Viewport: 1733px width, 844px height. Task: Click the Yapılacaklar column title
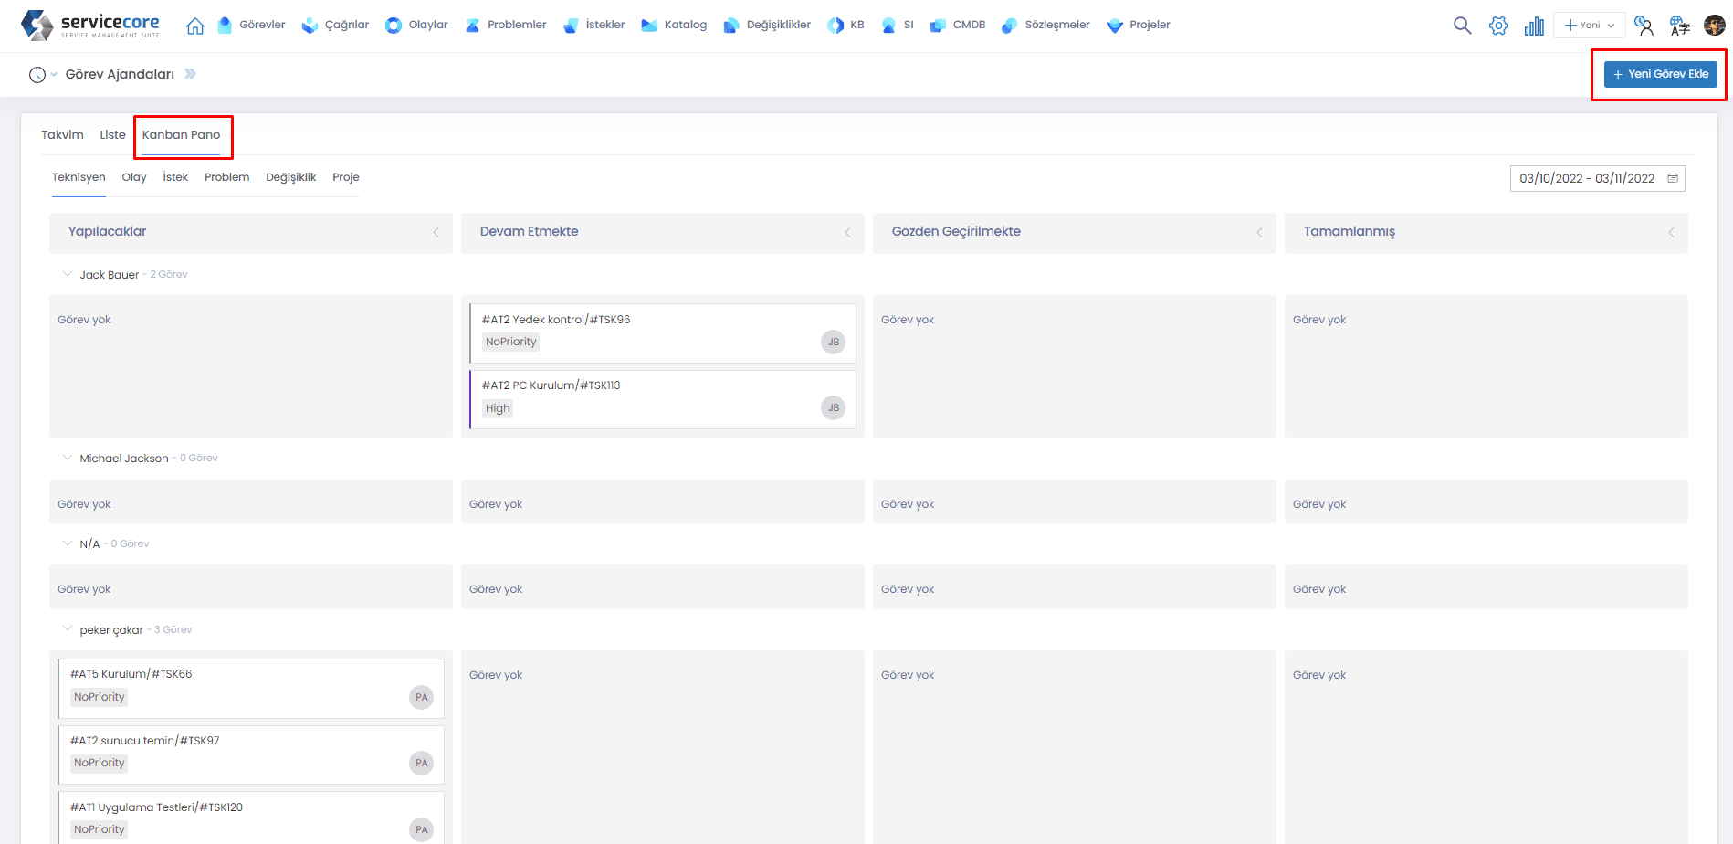click(108, 232)
